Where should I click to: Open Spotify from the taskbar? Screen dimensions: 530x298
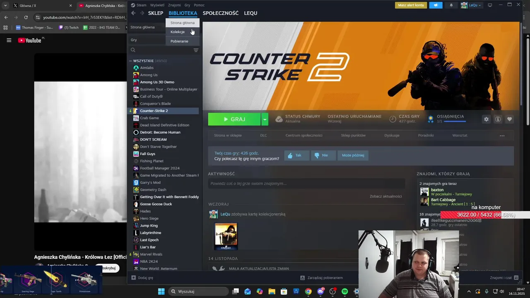(x=345, y=291)
